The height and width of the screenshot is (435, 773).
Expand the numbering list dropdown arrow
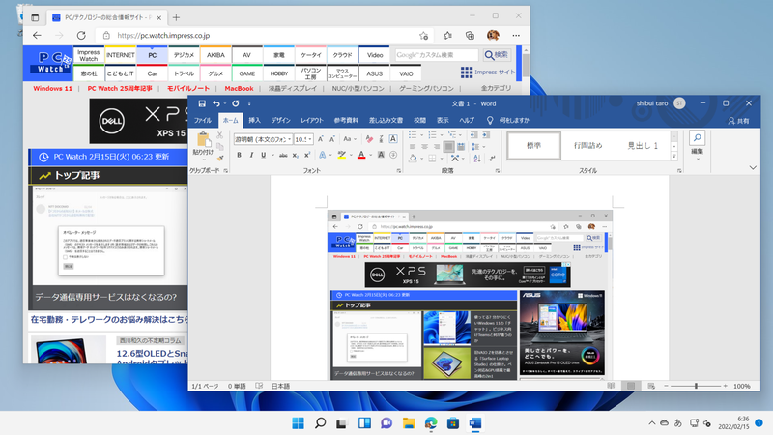tap(442, 135)
